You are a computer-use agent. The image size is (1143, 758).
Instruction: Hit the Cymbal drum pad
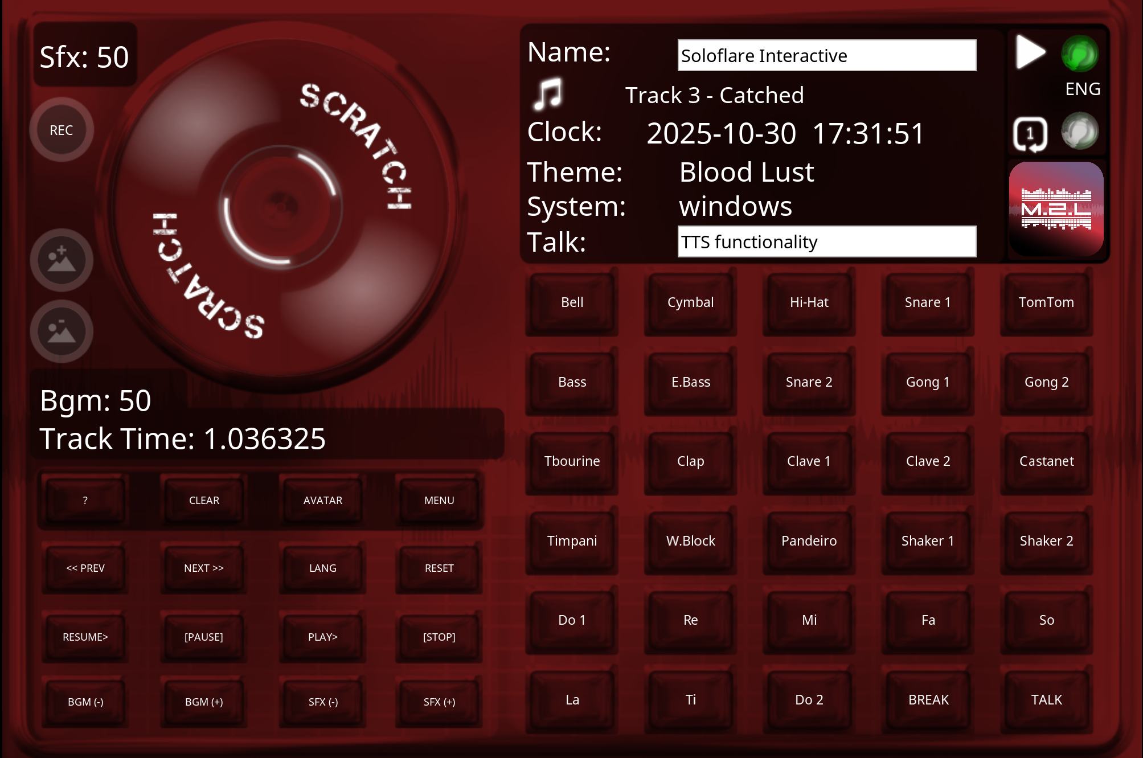pos(690,302)
